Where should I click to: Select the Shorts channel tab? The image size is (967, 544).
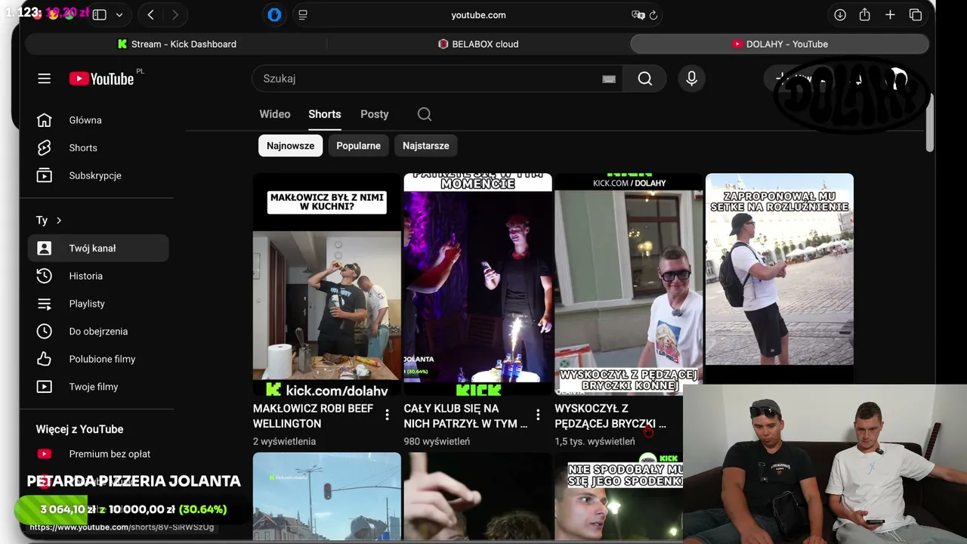pyautogui.click(x=325, y=114)
